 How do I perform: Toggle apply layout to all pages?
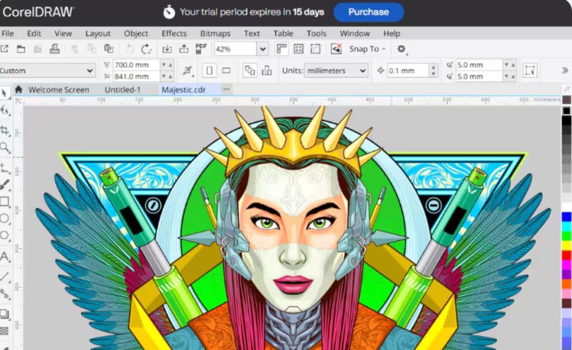pos(250,71)
